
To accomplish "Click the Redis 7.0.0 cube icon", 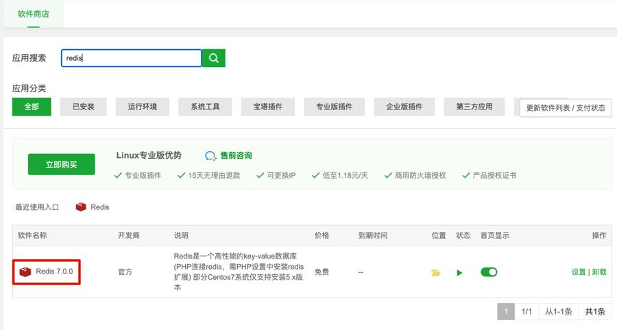I will (25, 272).
